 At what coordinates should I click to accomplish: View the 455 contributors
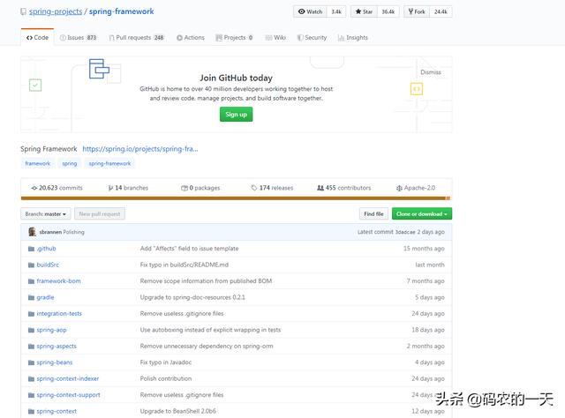(343, 188)
